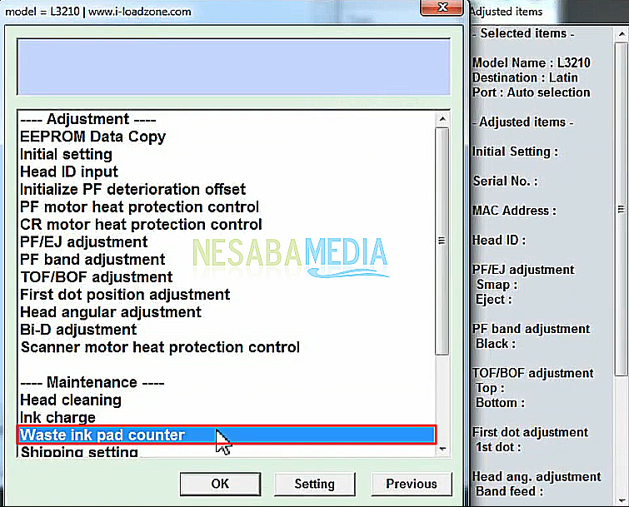
Task: Click the adjustment list scroll up arrow
Action: (x=442, y=120)
